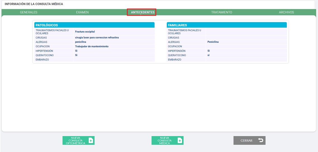Select the 'Fractura occipital' value
This screenshot has width=318, height=152.
pos(85,32)
